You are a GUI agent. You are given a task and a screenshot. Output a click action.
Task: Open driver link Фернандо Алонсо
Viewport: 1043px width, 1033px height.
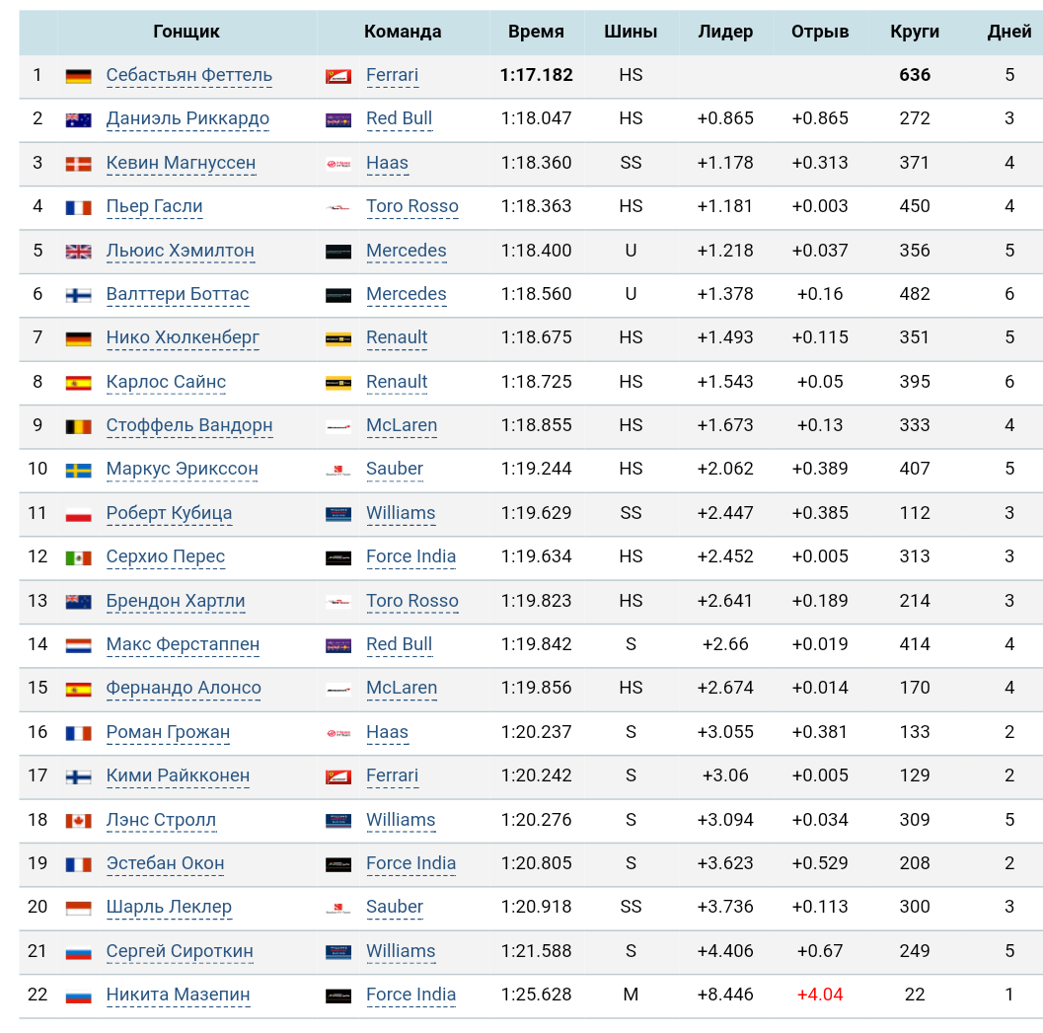point(184,688)
